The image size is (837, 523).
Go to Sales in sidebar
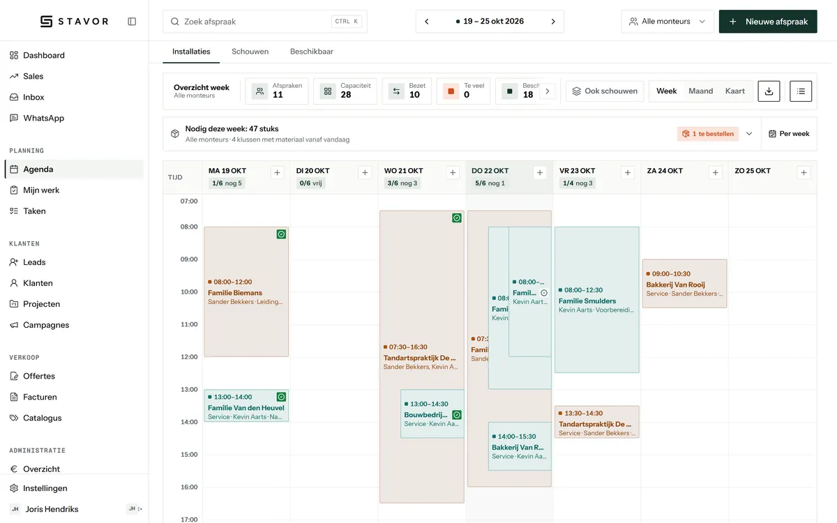click(74, 76)
